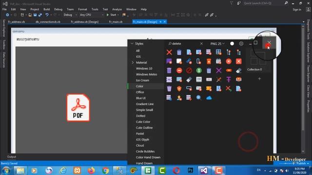312x175 pixels.
Task: Select the green dollar coin icon
Action: tap(199, 70)
